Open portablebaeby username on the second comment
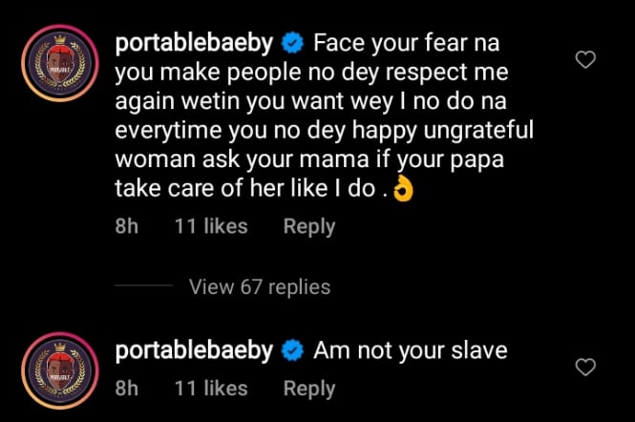 pos(194,350)
